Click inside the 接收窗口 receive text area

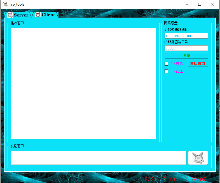click(83, 84)
